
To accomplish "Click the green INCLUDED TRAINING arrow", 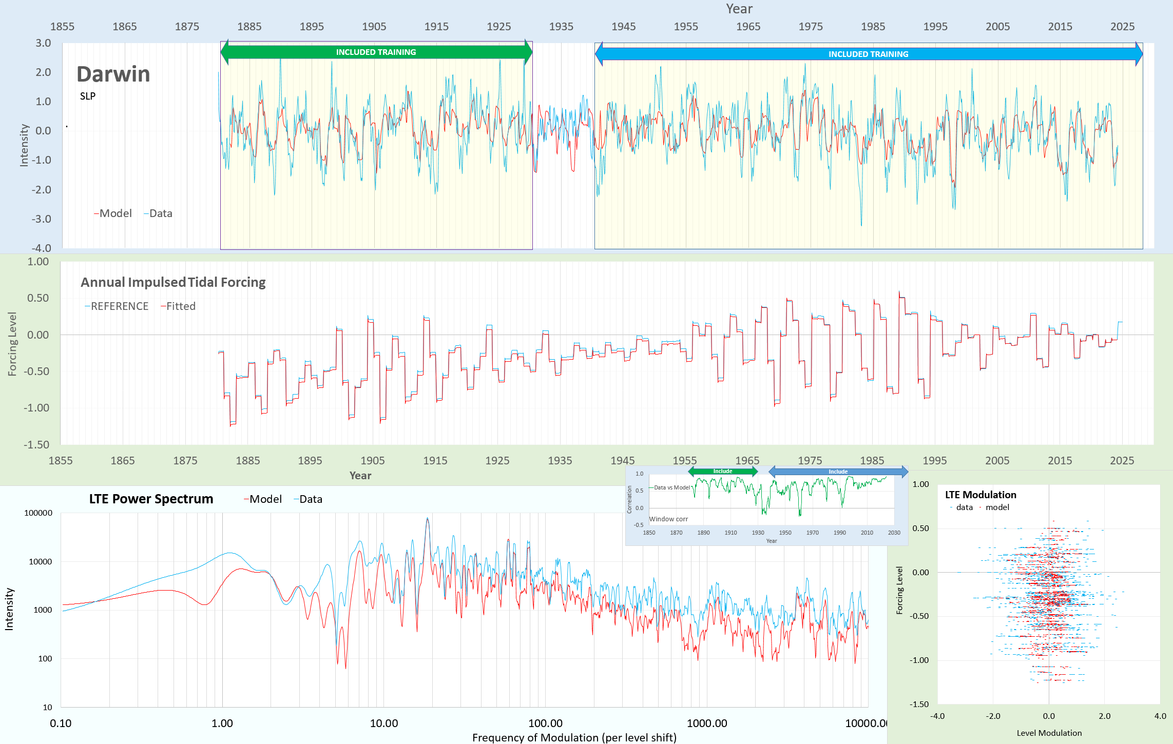I will 376,52.
